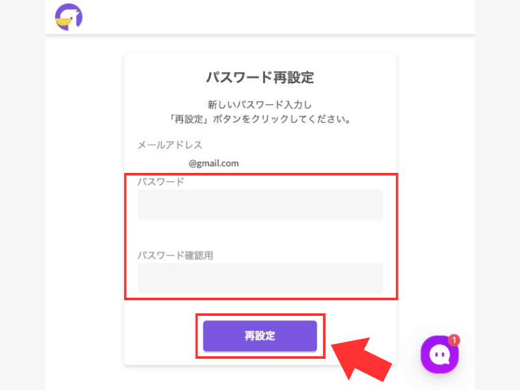Open the purple chat widget bubble
The image size is (520, 390).
point(439,355)
